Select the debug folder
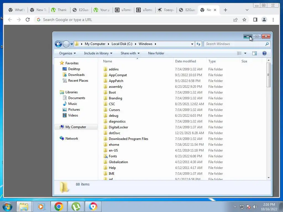 click(x=114, y=116)
